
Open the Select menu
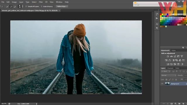(x=34, y=2)
